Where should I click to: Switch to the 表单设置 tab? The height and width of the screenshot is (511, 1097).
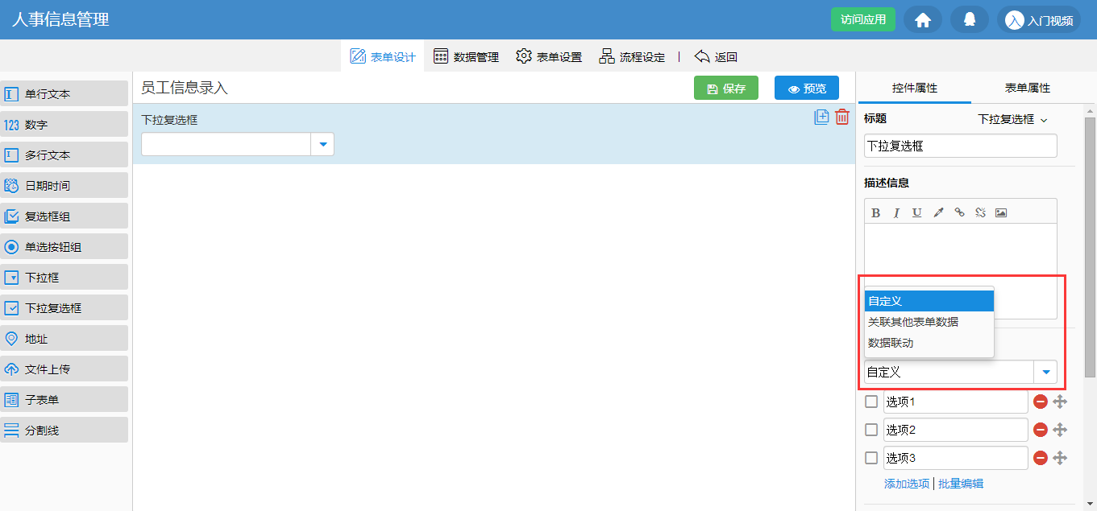[x=549, y=56]
